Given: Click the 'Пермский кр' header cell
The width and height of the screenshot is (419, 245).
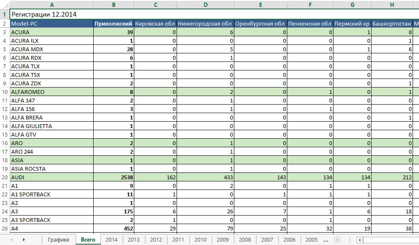Looking at the screenshot, I should tap(352, 23).
